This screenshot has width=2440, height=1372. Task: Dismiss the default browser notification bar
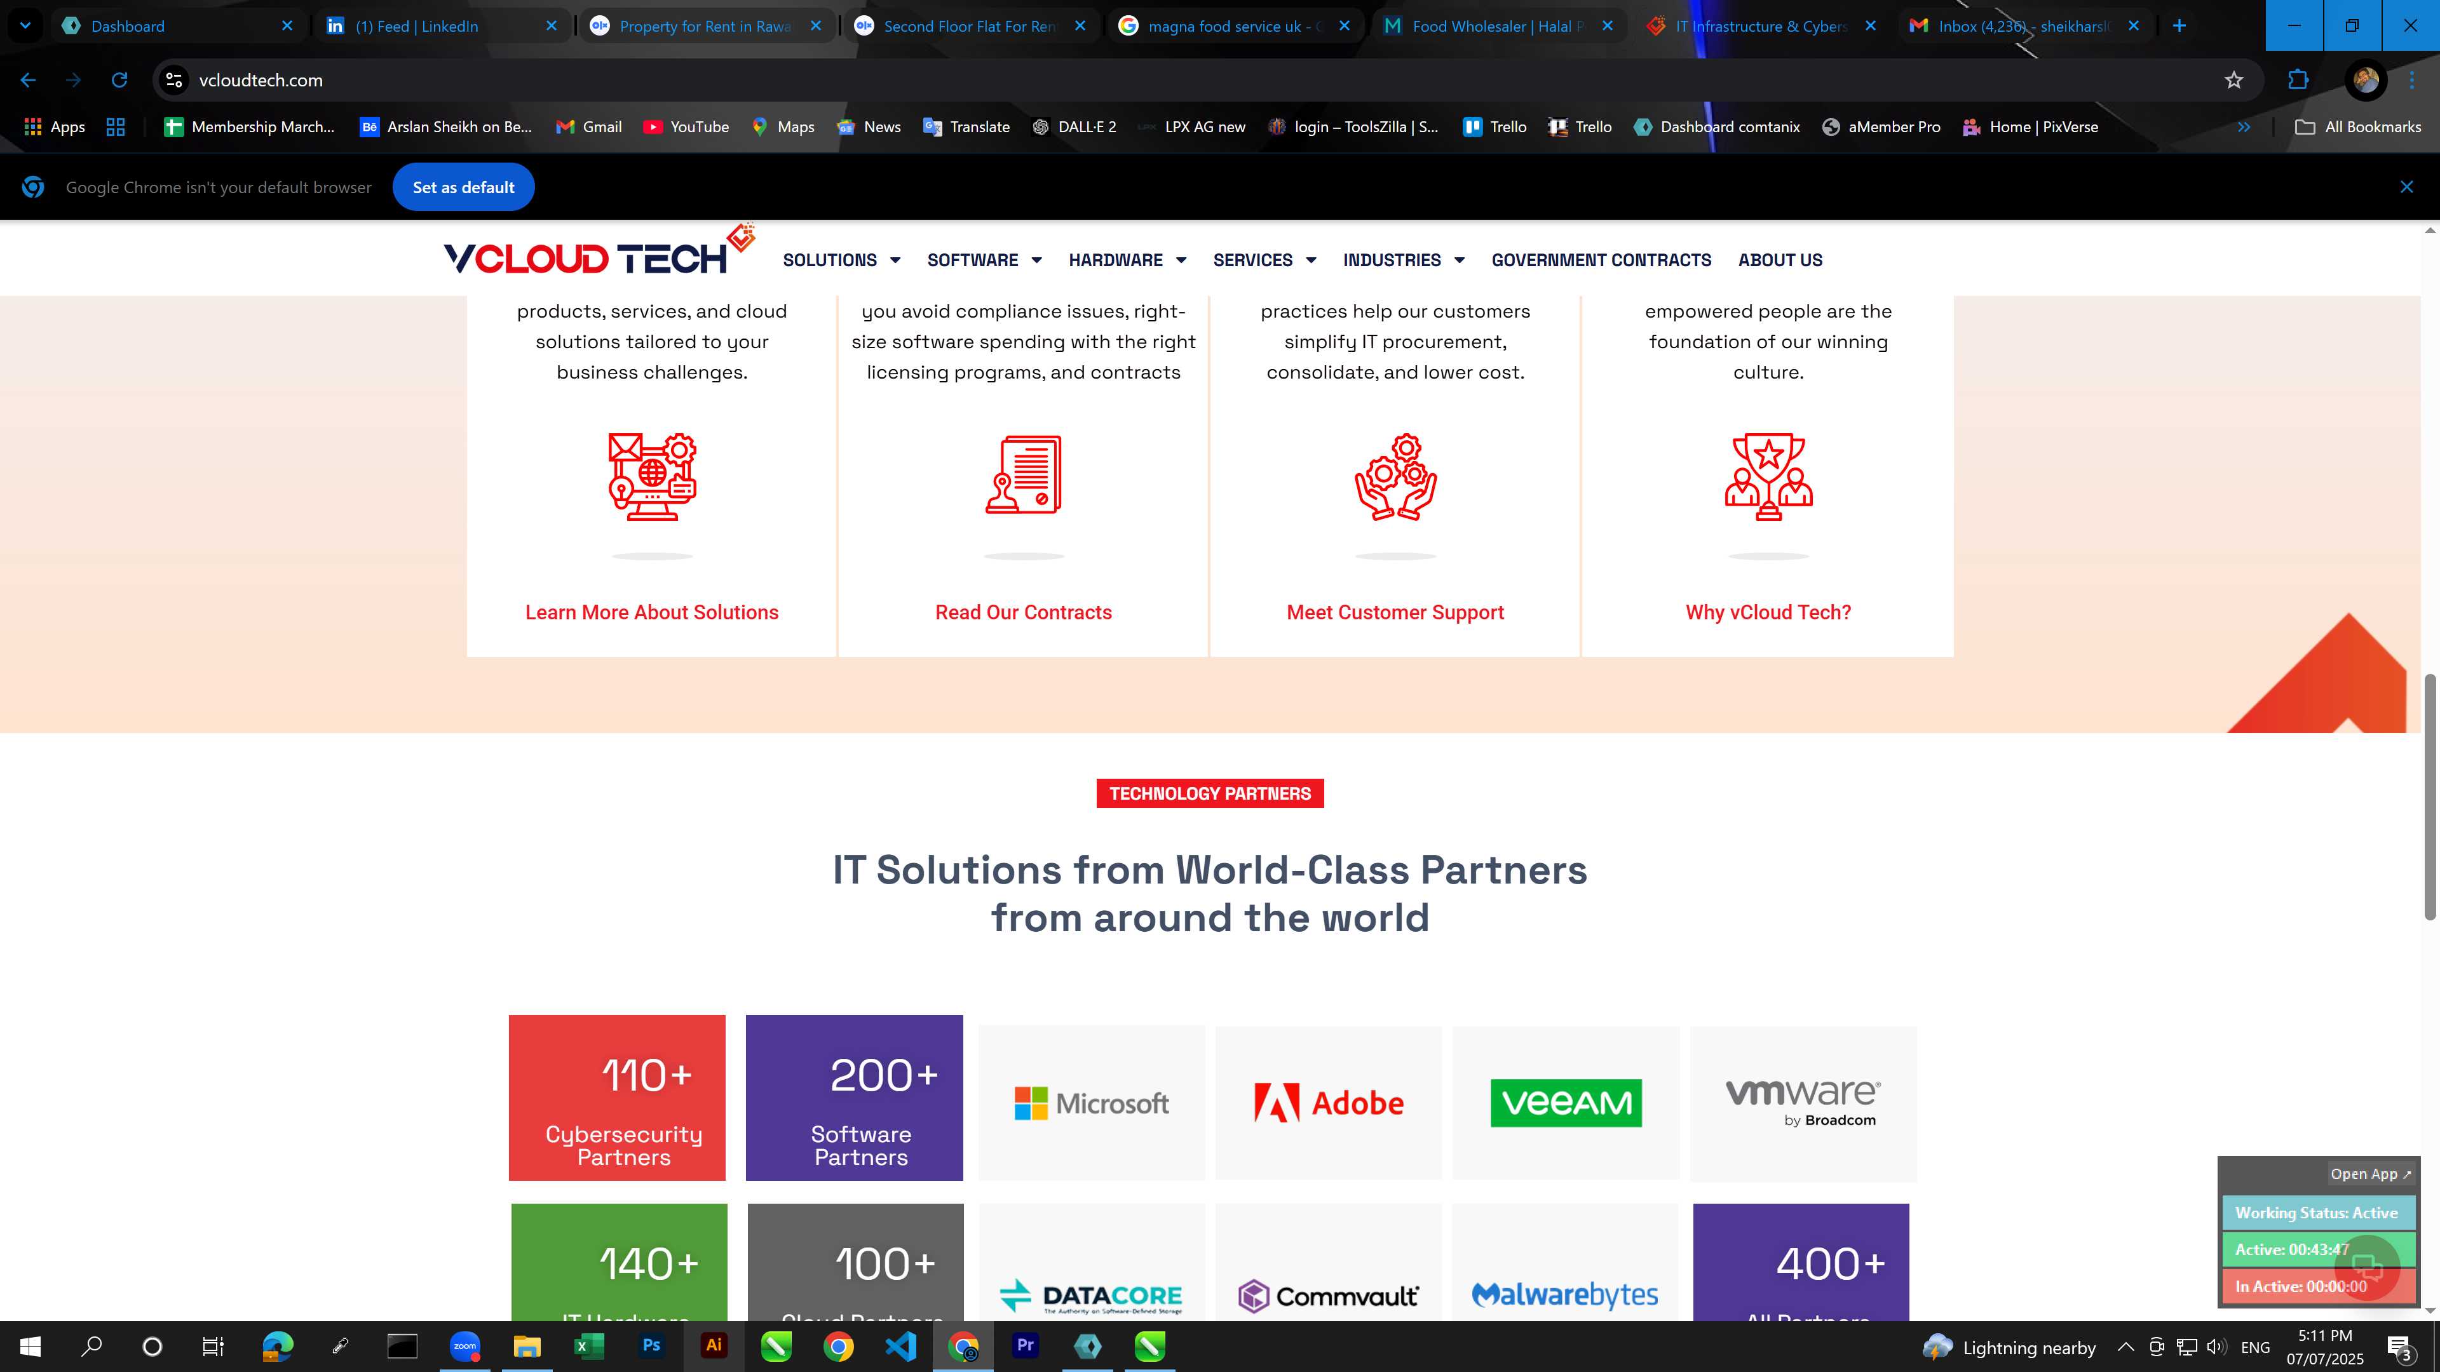[x=2406, y=187]
